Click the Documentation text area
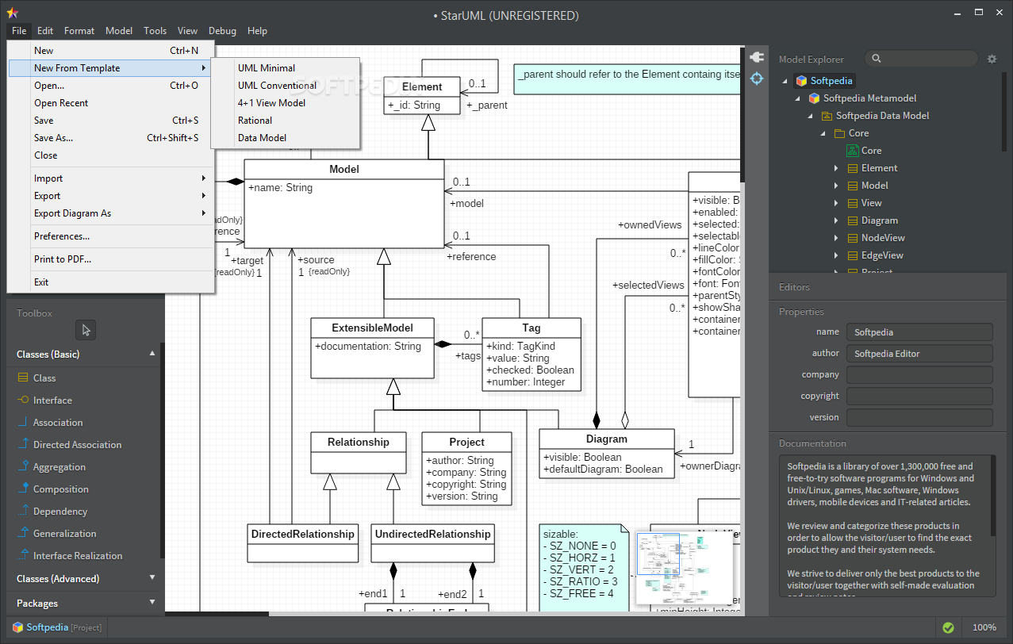Image resolution: width=1013 pixels, height=644 pixels. click(x=887, y=526)
